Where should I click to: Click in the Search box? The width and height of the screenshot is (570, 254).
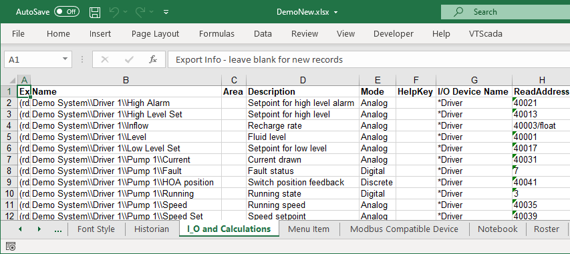click(505, 12)
